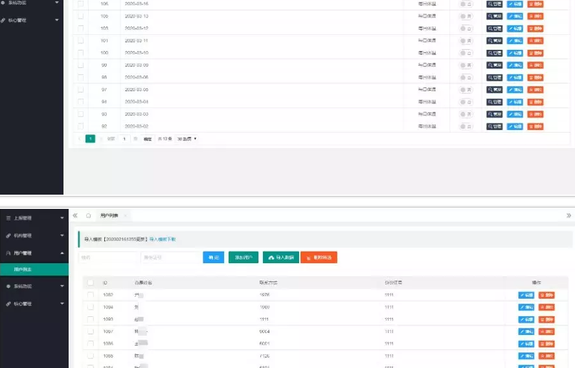Collapse sidebar with double-left arrow icon
The image size is (575, 368).
click(x=75, y=215)
